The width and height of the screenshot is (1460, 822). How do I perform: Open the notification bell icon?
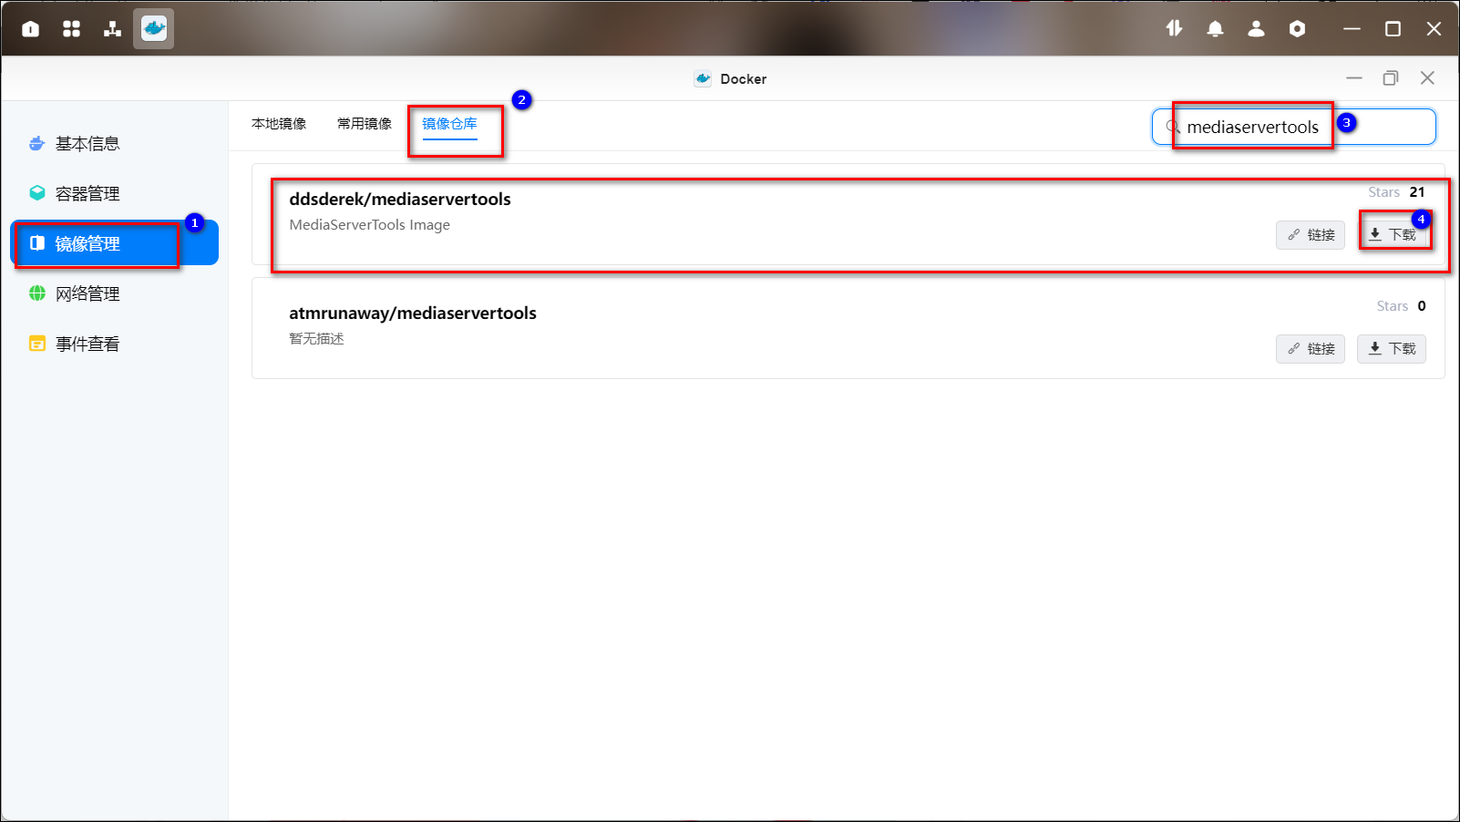tap(1215, 29)
